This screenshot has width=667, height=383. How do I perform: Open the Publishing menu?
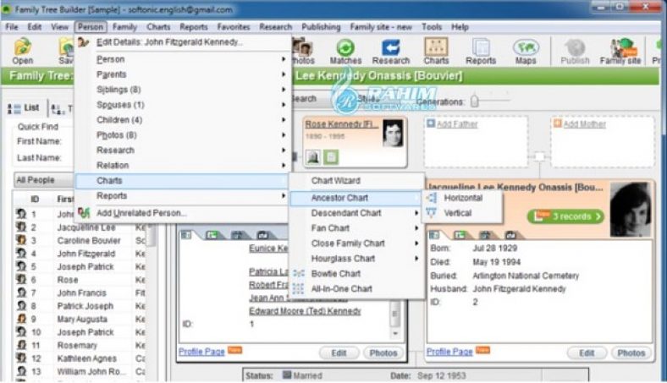coord(321,27)
